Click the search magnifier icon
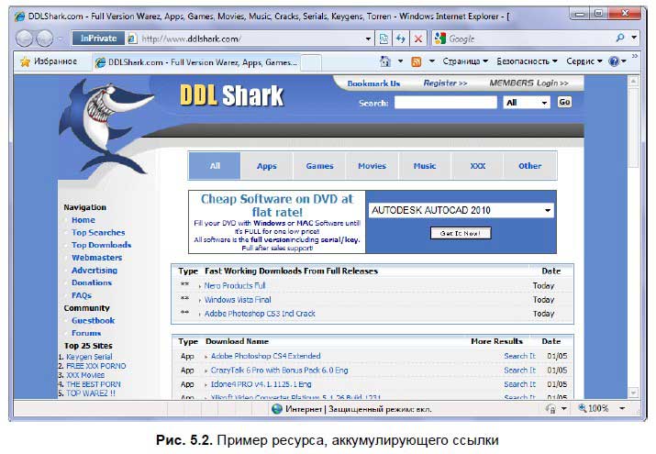The image size is (656, 454). (x=619, y=38)
